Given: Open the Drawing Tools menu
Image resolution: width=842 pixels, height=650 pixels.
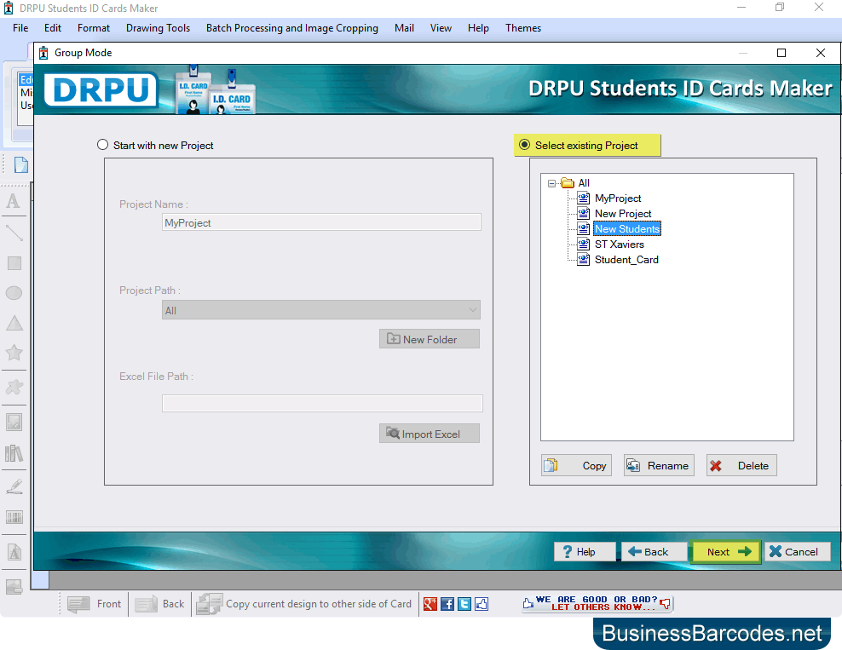Looking at the screenshot, I should pyautogui.click(x=158, y=28).
